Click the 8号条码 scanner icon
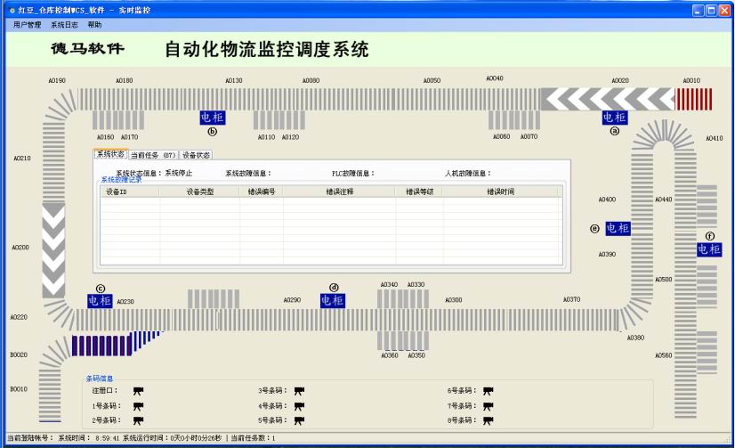The image size is (735, 448). (488, 420)
